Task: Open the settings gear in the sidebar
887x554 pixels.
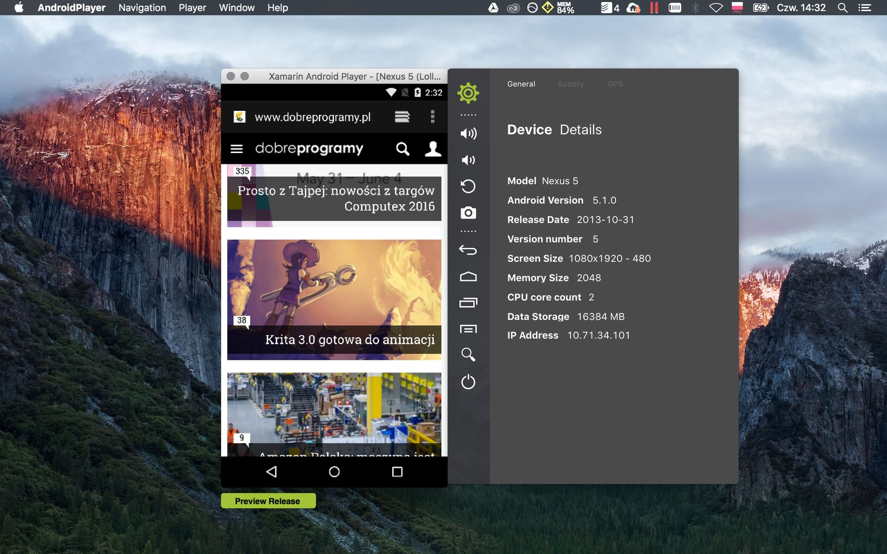Action: [x=468, y=93]
